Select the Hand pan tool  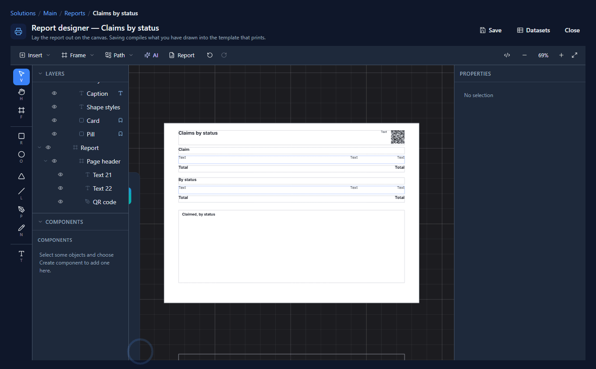(x=21, y=94)
